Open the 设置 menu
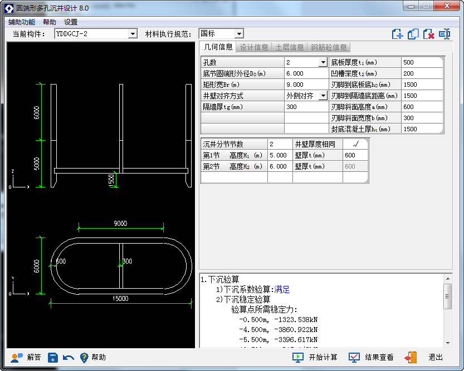Screen dimensions: 464x371 (71, 22)
